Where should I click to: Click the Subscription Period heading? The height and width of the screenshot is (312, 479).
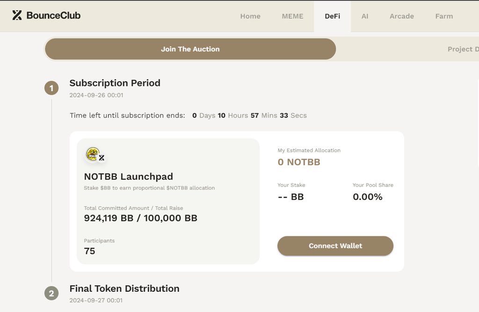pos(115,83)
